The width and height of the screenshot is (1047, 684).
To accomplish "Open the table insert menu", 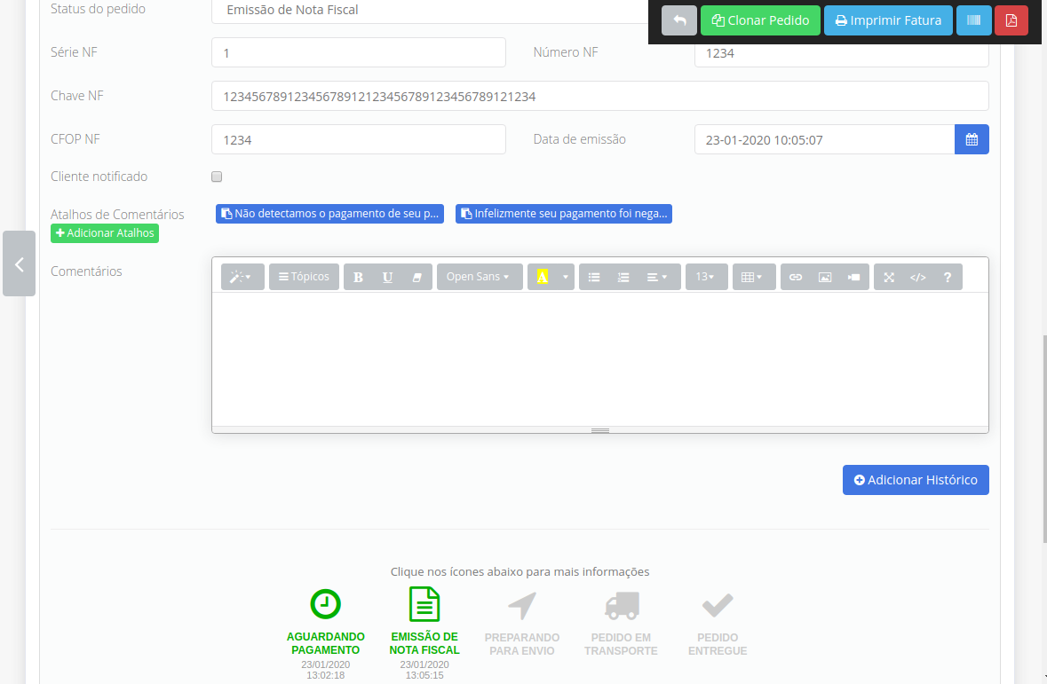I will pyautogui.click(x=753, y=277).
